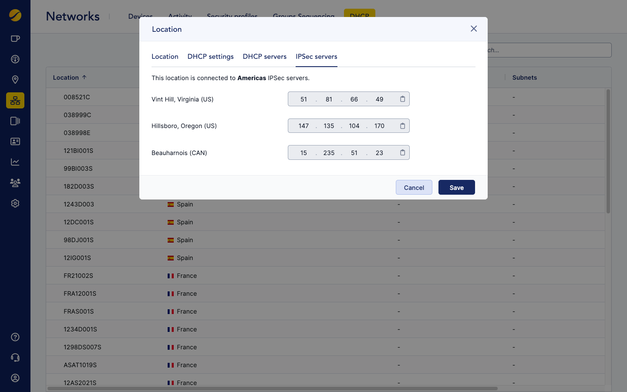Image resolution: width=627 pixels, height=392 pixels.
Task: Switch to the DHCP settings tab
Action: tap(210, 57)
